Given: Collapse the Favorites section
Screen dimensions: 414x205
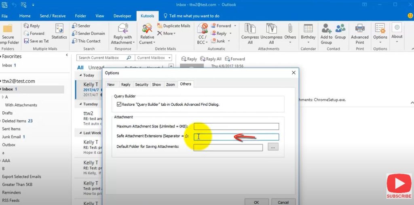Looking at the screenshot, I should point(1,56).
